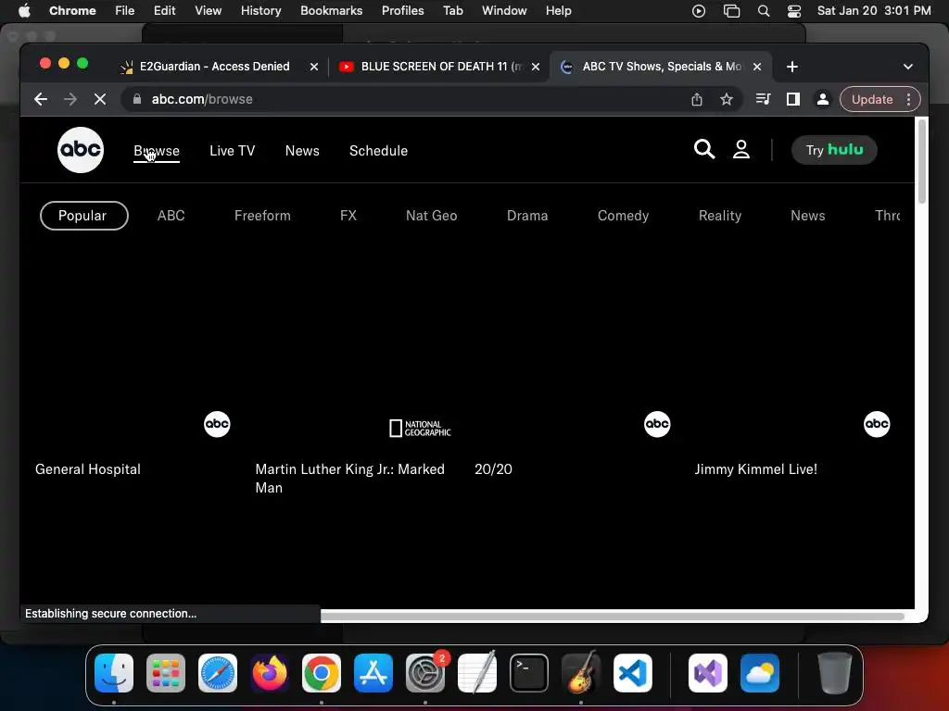Click the share page icon in the address bar
Image resolution: width=949 pixels, height=711 pixels.
coord(697,99)
